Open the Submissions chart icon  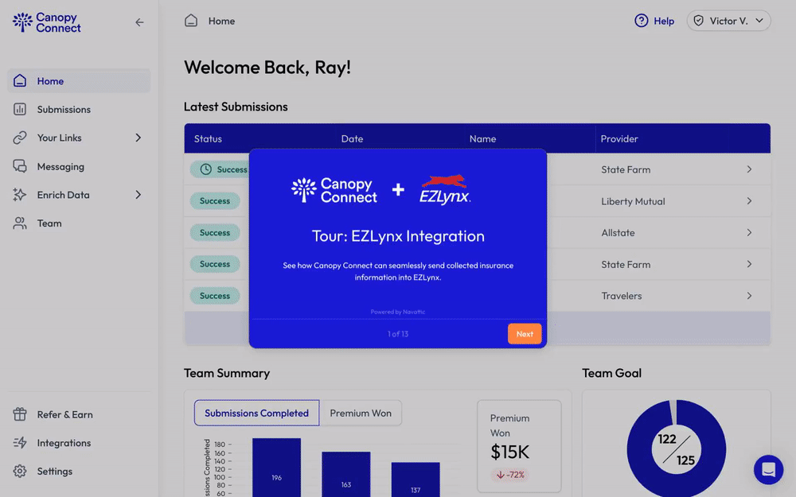(x=20, y=109)
